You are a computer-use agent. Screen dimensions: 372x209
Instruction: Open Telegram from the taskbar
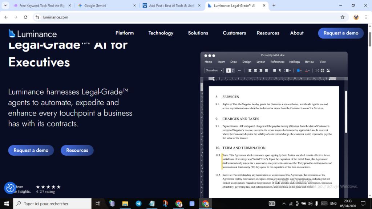[138, 204]
